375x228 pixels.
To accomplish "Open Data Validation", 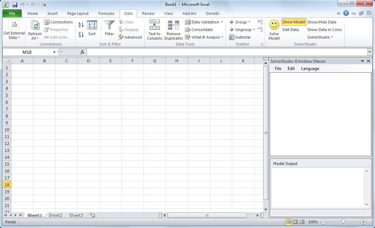I will pos(202,22).
